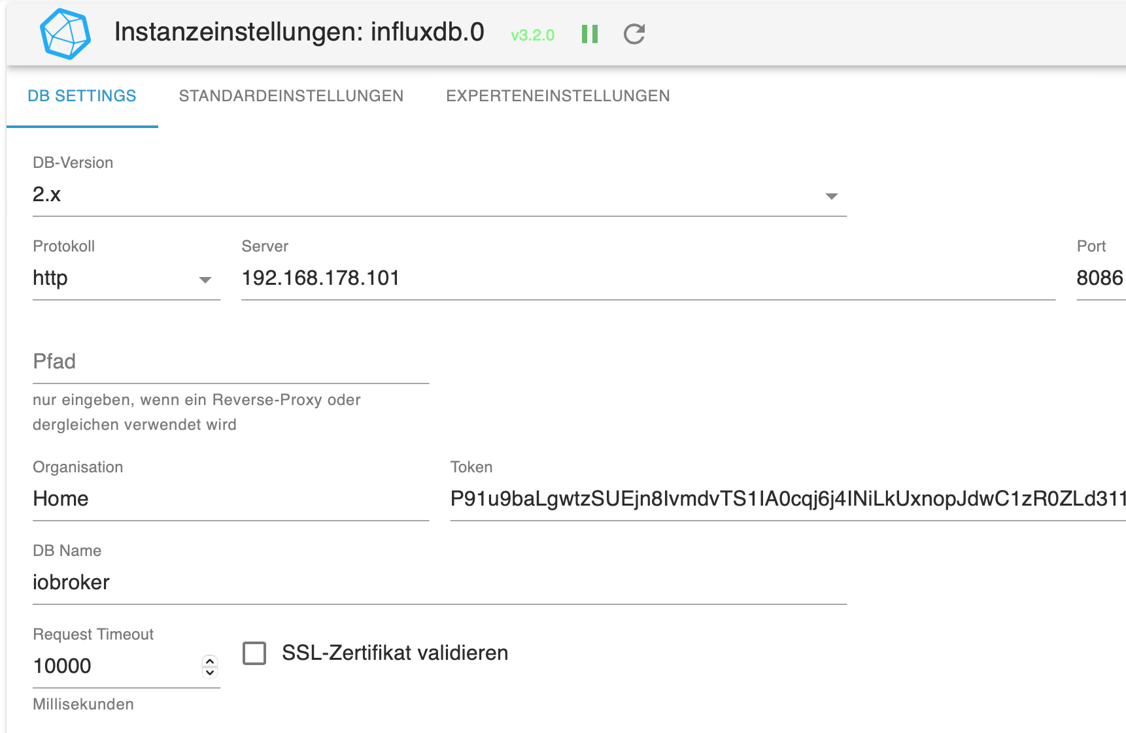Select the DB Settings tab
Screen dimensions: 1126x733
82,96
